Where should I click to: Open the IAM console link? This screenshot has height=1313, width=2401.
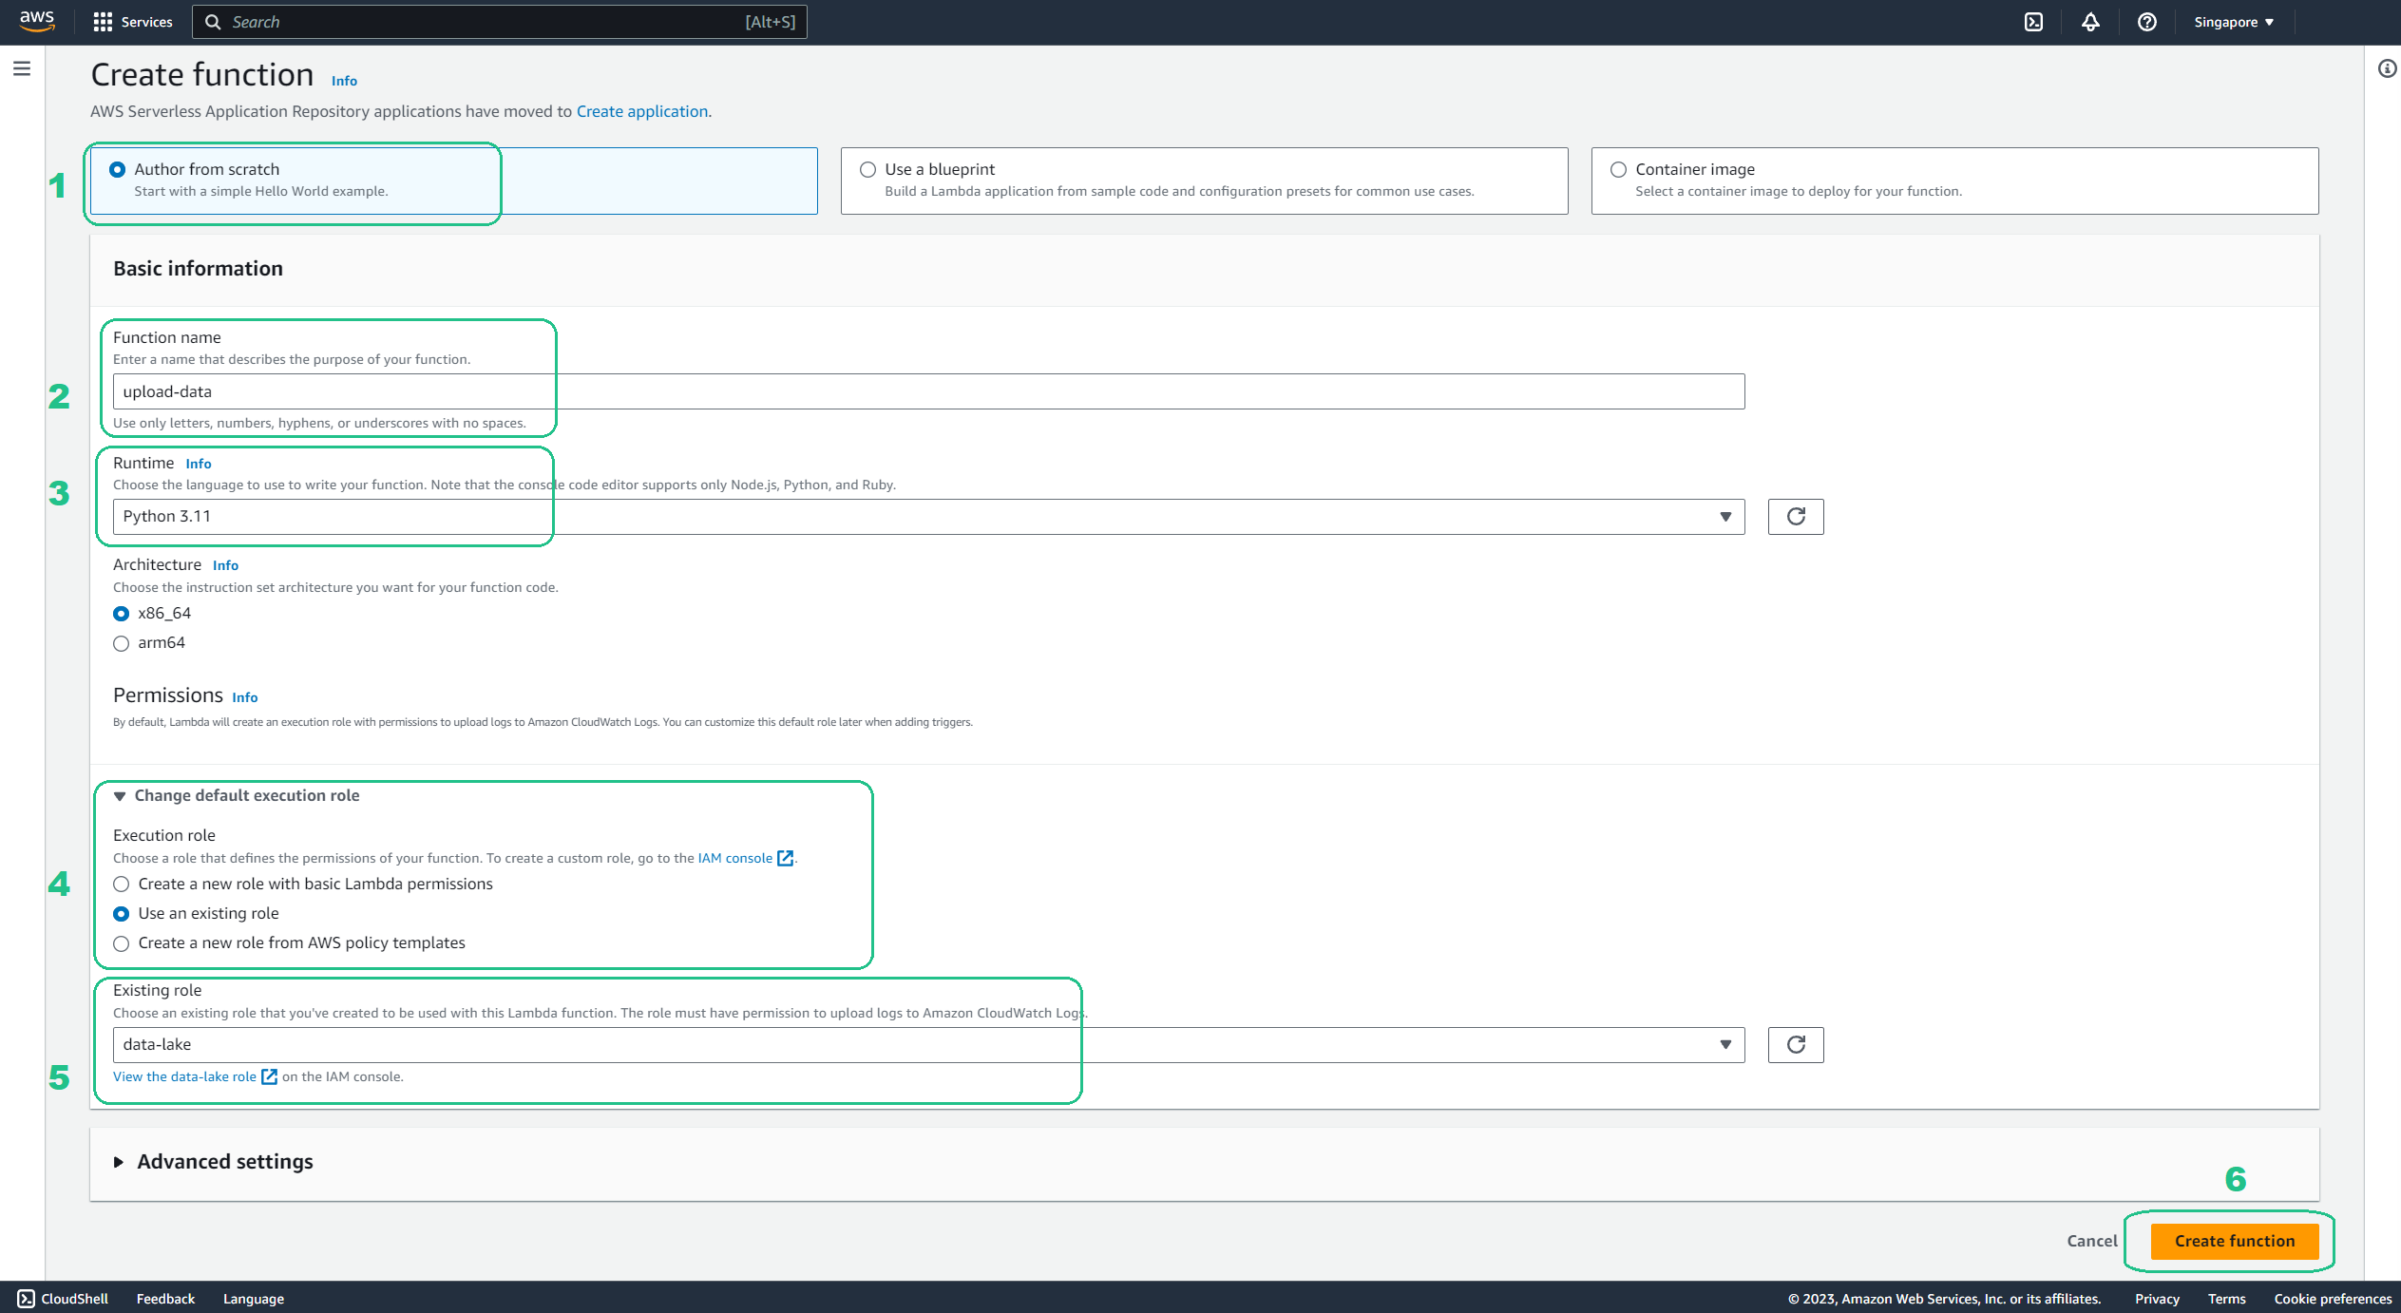[x=734, y=858]
